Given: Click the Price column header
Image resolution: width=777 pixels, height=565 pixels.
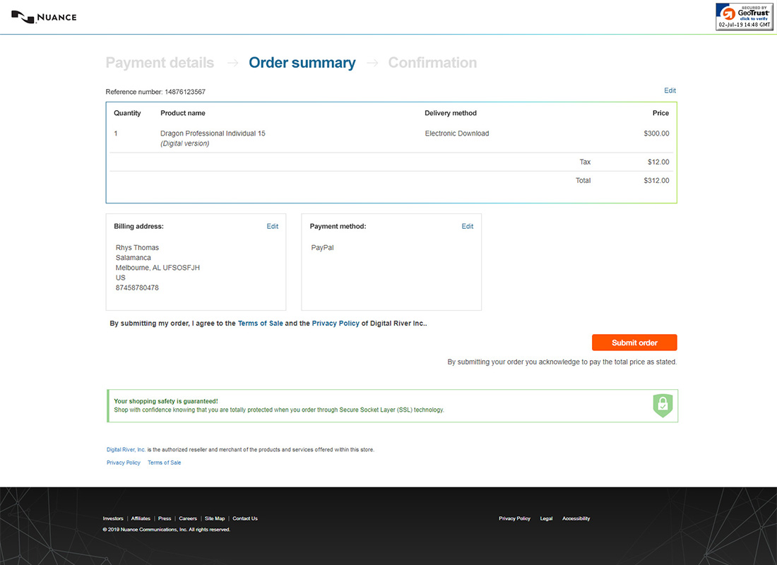Looking at the screenshot, I should (660, 113).
